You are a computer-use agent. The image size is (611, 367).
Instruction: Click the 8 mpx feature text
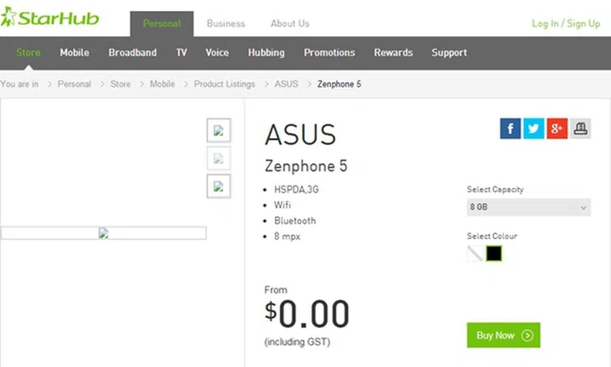click(x=287, y=236)
